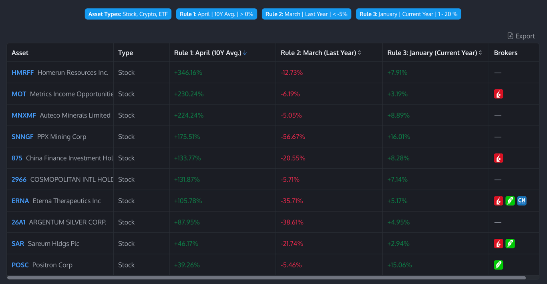547x284 pixels.
Task: Click Auteco Minerals Limited name
Action: 75,115
